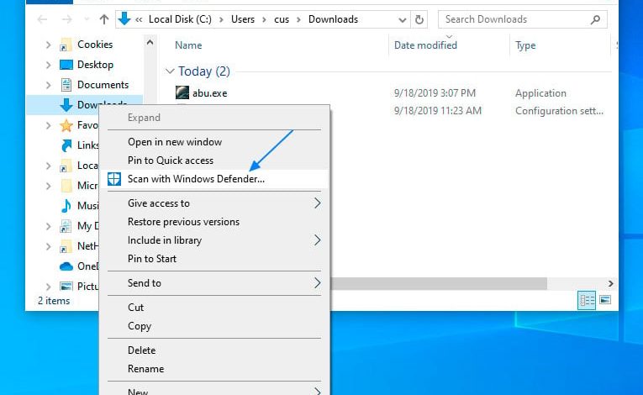Image resolution: width=643 pixels, height=395 pixels.
Task: Click the 2 items status text
Action: pyautogui.click(x=54, y=301)
